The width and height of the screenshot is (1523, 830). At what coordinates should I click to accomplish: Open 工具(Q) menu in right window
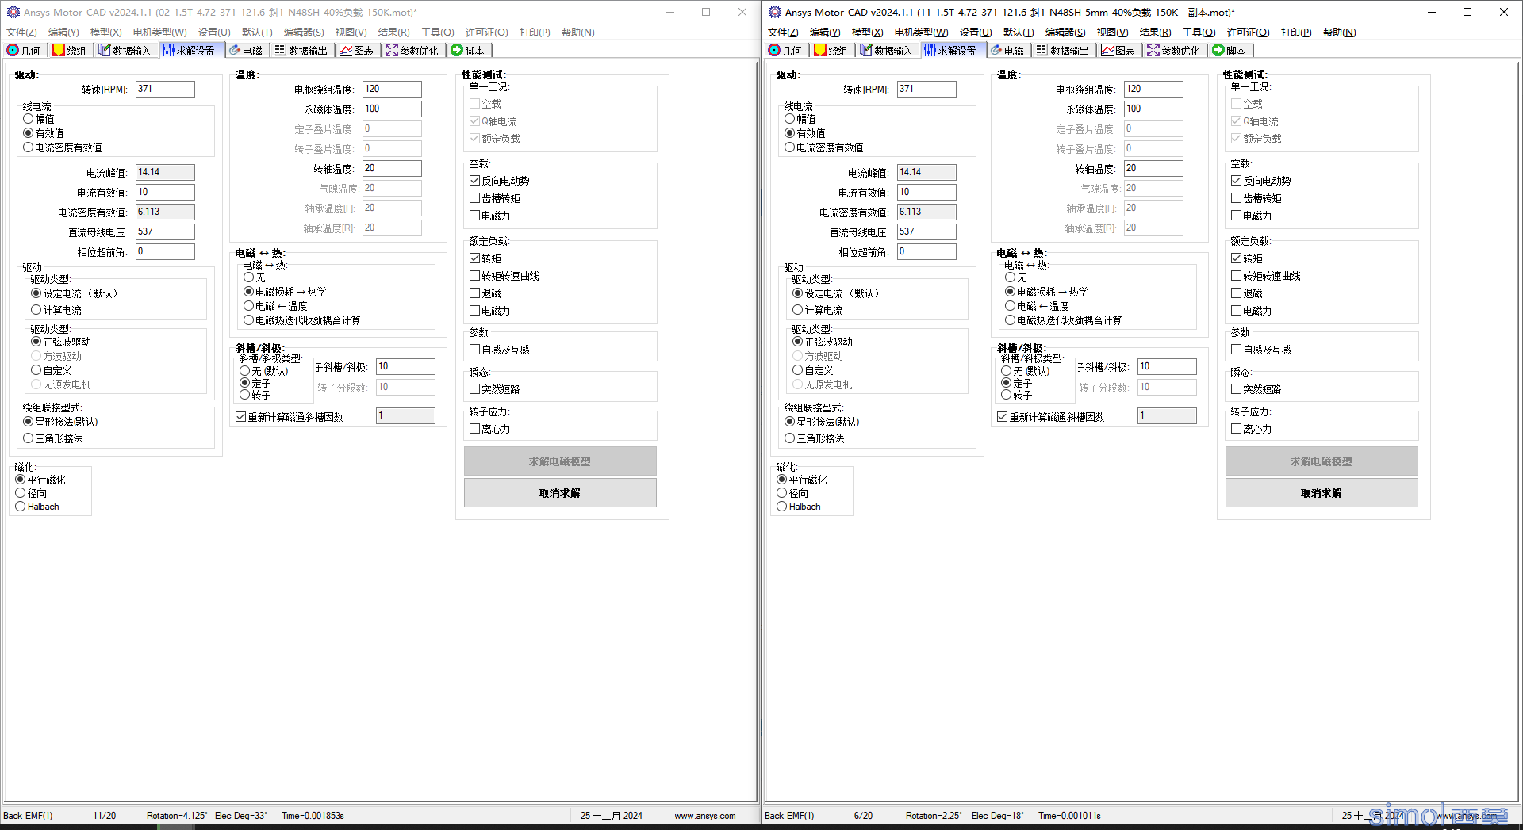tap(1199, 33)
